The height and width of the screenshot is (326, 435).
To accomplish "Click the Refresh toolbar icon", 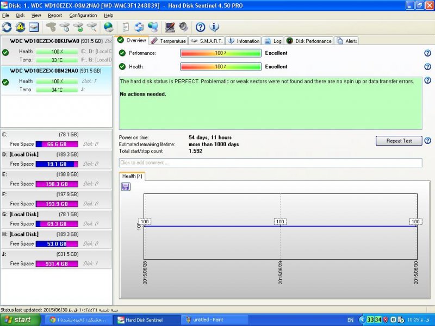I will [x=7, y=27].
